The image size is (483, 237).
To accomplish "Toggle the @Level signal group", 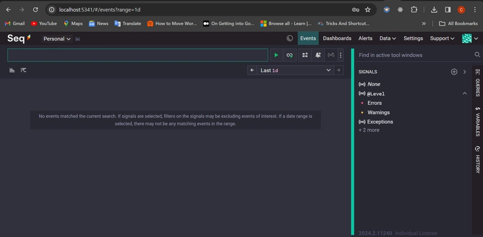I will coord(372,94).
